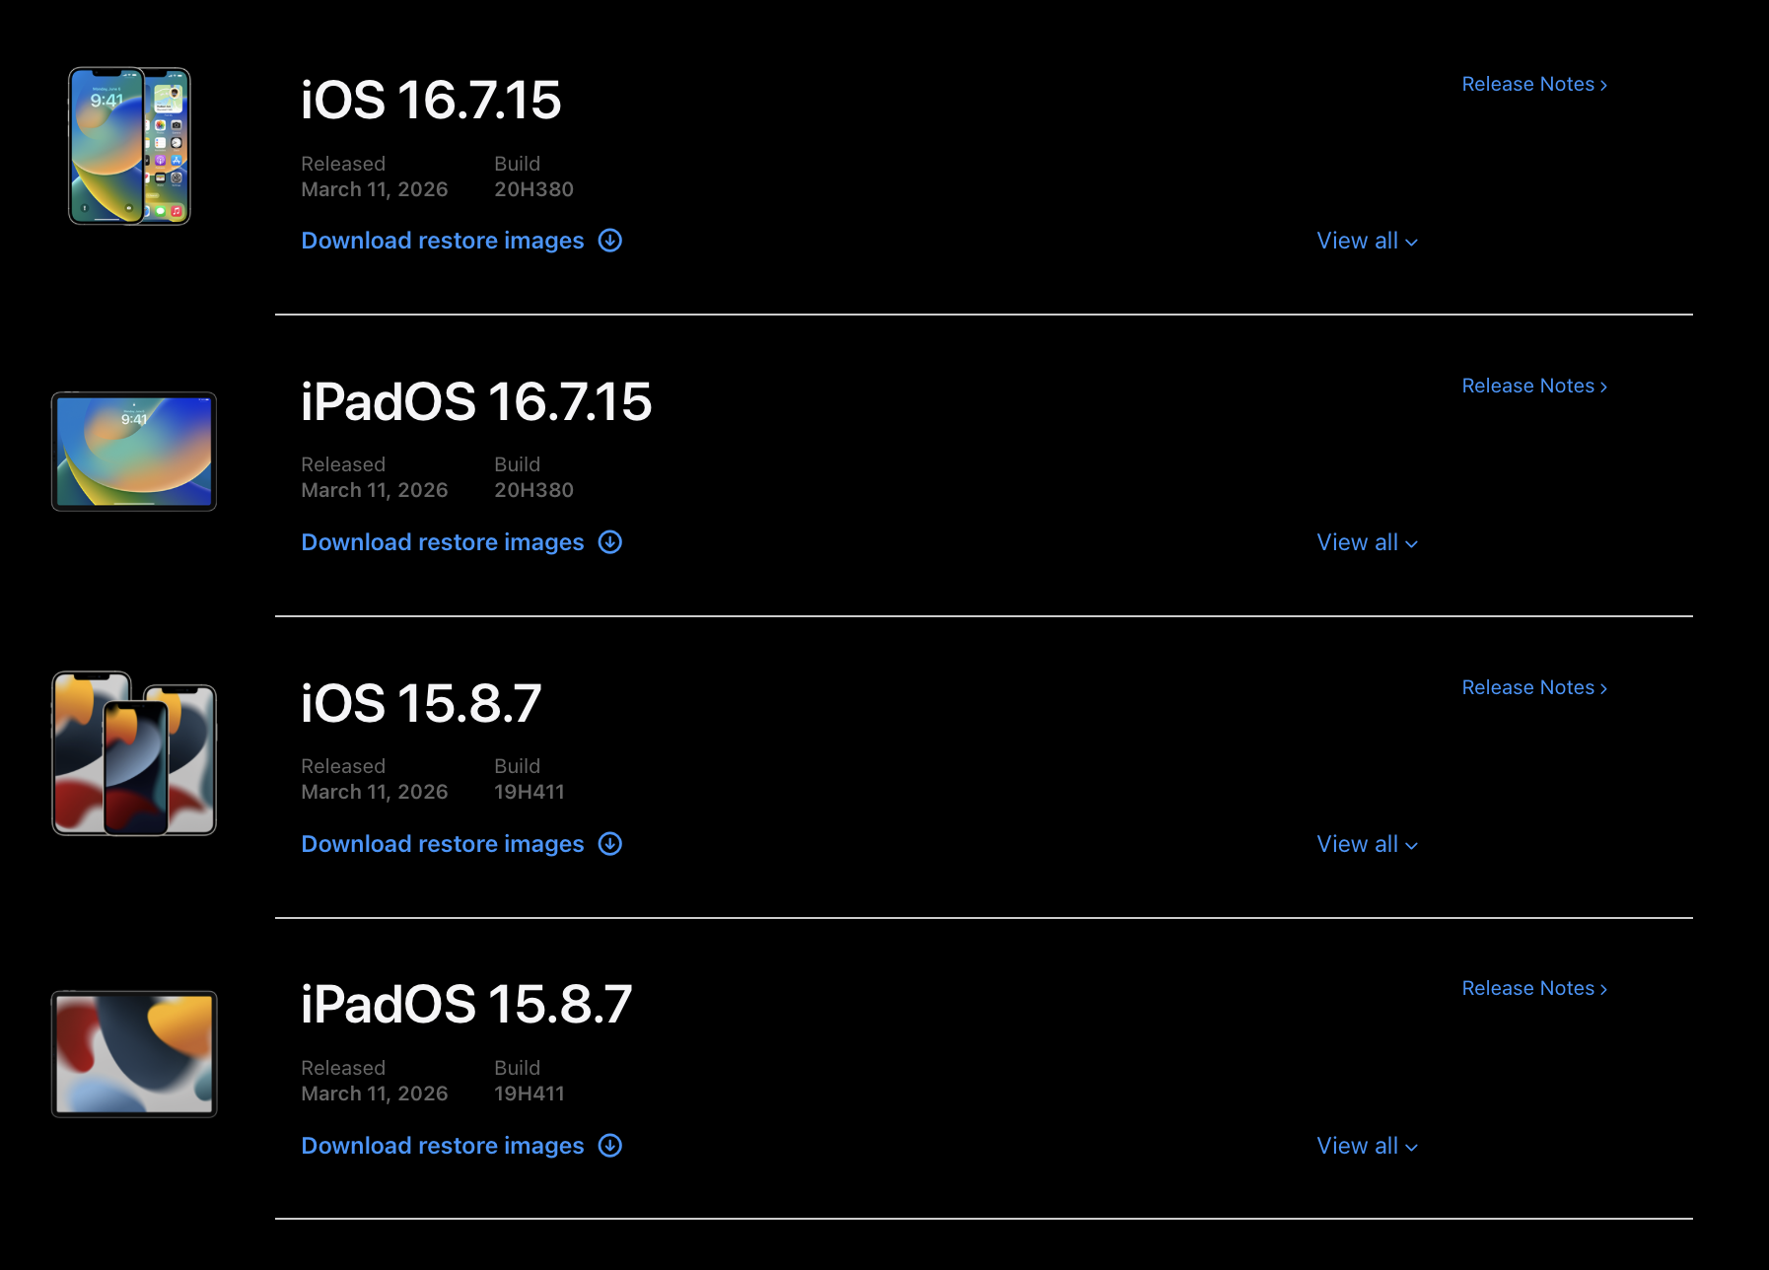This screenshot has width=1769, height=1270.
Task: Open Release Notes for iOS 15.8.7
Action: pyautogui.click(x=1534, y=688)
